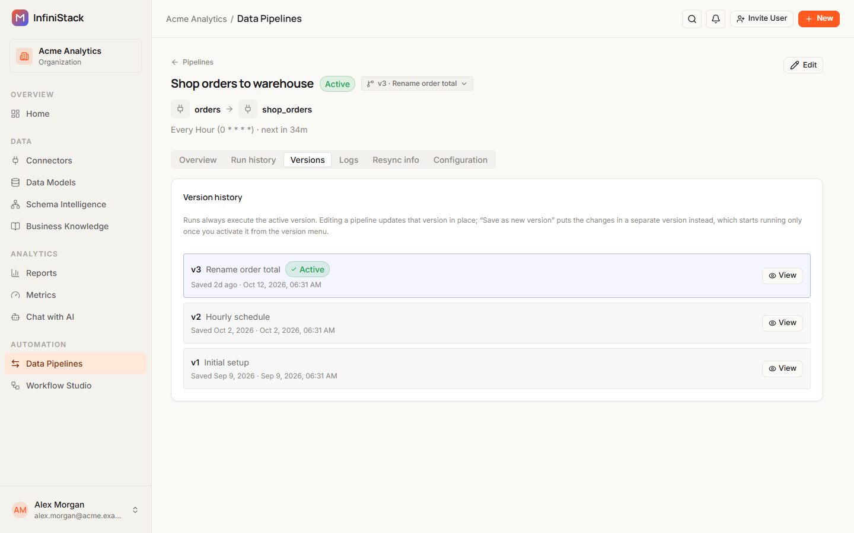The width and height of the screenshot is (854, 533).
Task: Click the orders source connector icon
Action: 180,109
